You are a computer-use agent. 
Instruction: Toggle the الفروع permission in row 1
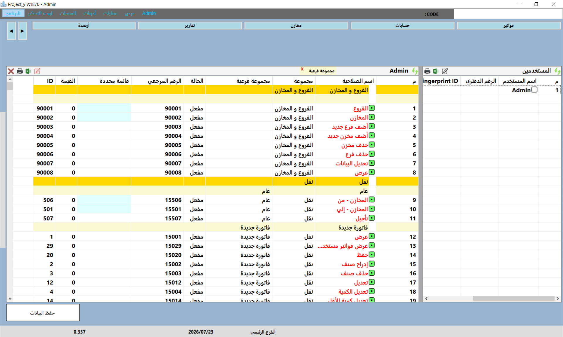click(x=372, y=108)
